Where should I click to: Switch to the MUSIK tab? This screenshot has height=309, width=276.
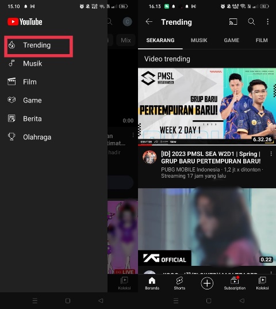(x=199, y=40)
